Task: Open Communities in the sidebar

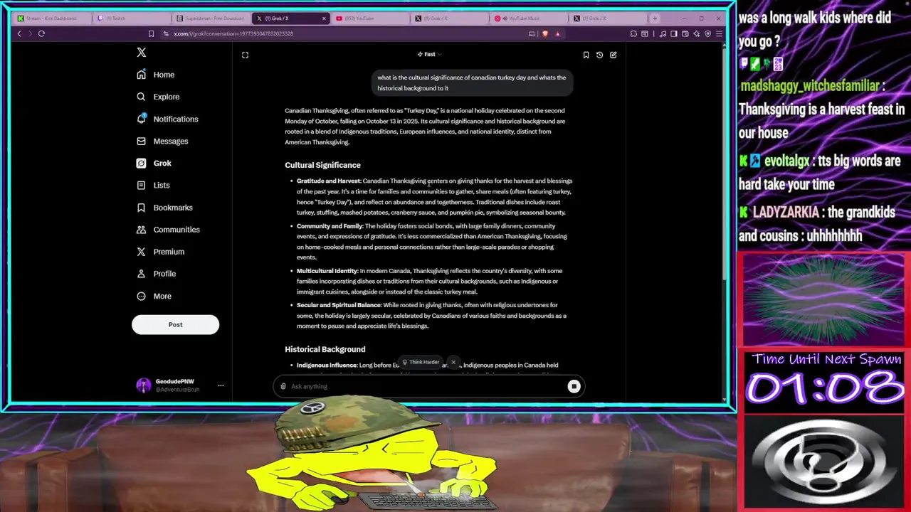Action: pyautogui.click(x=168, y=230)
